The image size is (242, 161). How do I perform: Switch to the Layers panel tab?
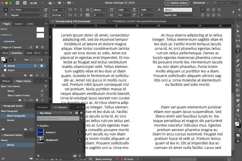(x=18, y=24)
